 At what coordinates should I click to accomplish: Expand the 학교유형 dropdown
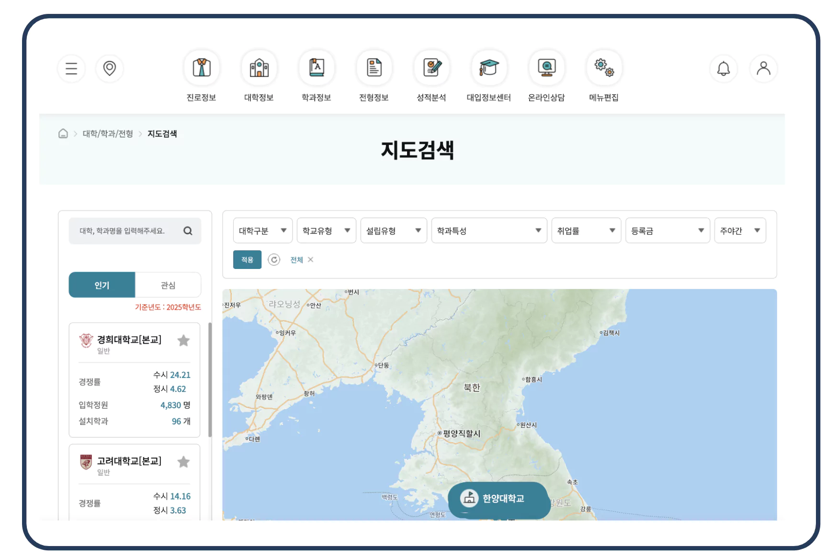coord(327,231)
